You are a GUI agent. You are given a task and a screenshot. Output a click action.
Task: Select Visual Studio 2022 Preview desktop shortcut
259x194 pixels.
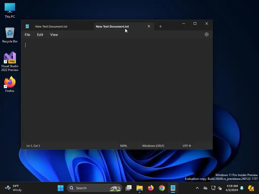pyautogui.click(x=10, y=61)
